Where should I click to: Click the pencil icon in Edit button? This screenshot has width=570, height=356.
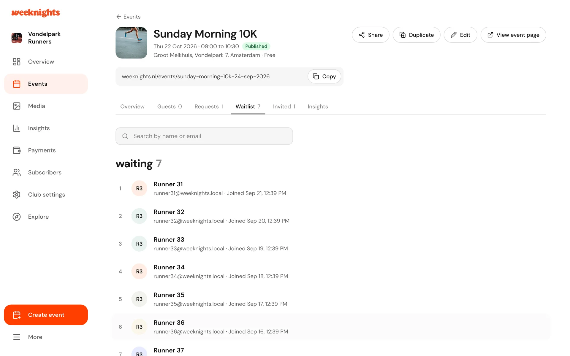(x=454, y=35)
